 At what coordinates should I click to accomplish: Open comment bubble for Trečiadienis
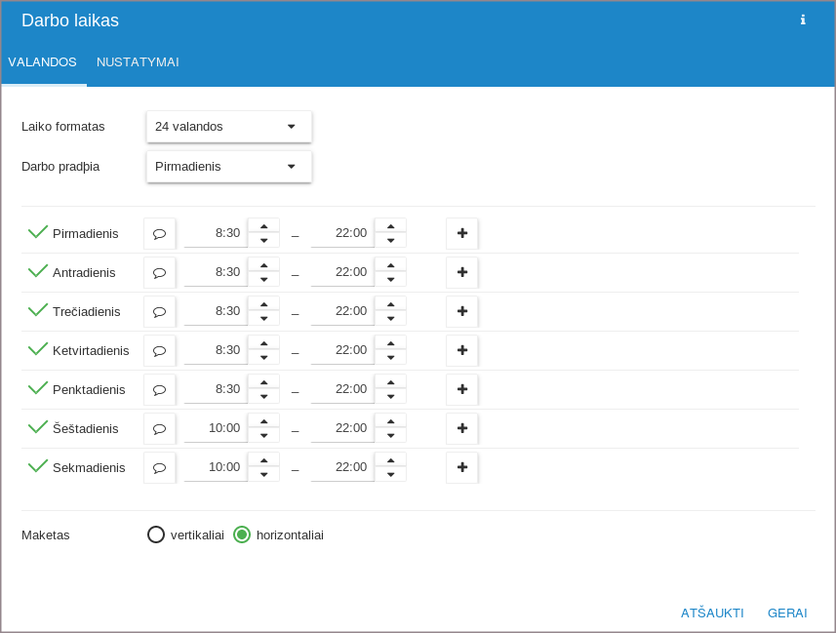(159, 311)
